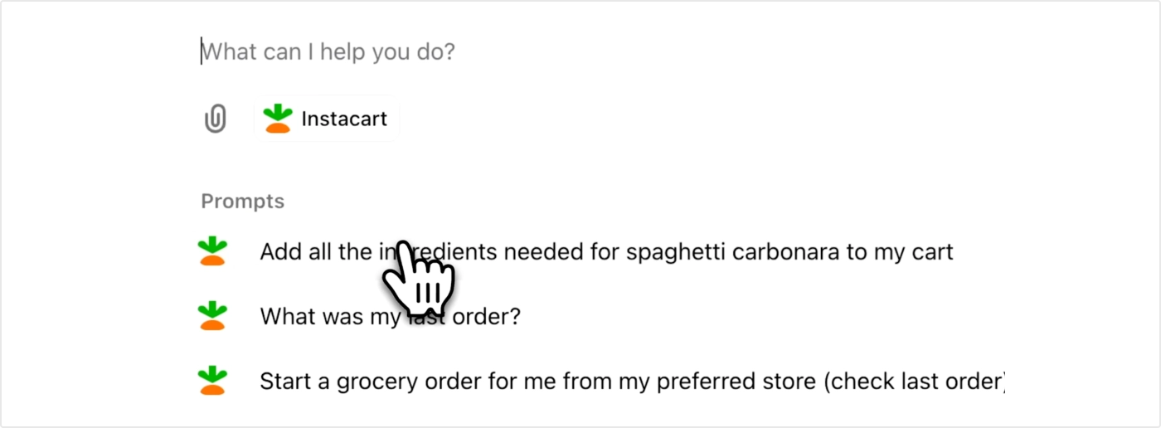The width and height of the screenshot is (1161, 428).
Task: Click the paperclip attachment icon
Action: tap(216, 119)
